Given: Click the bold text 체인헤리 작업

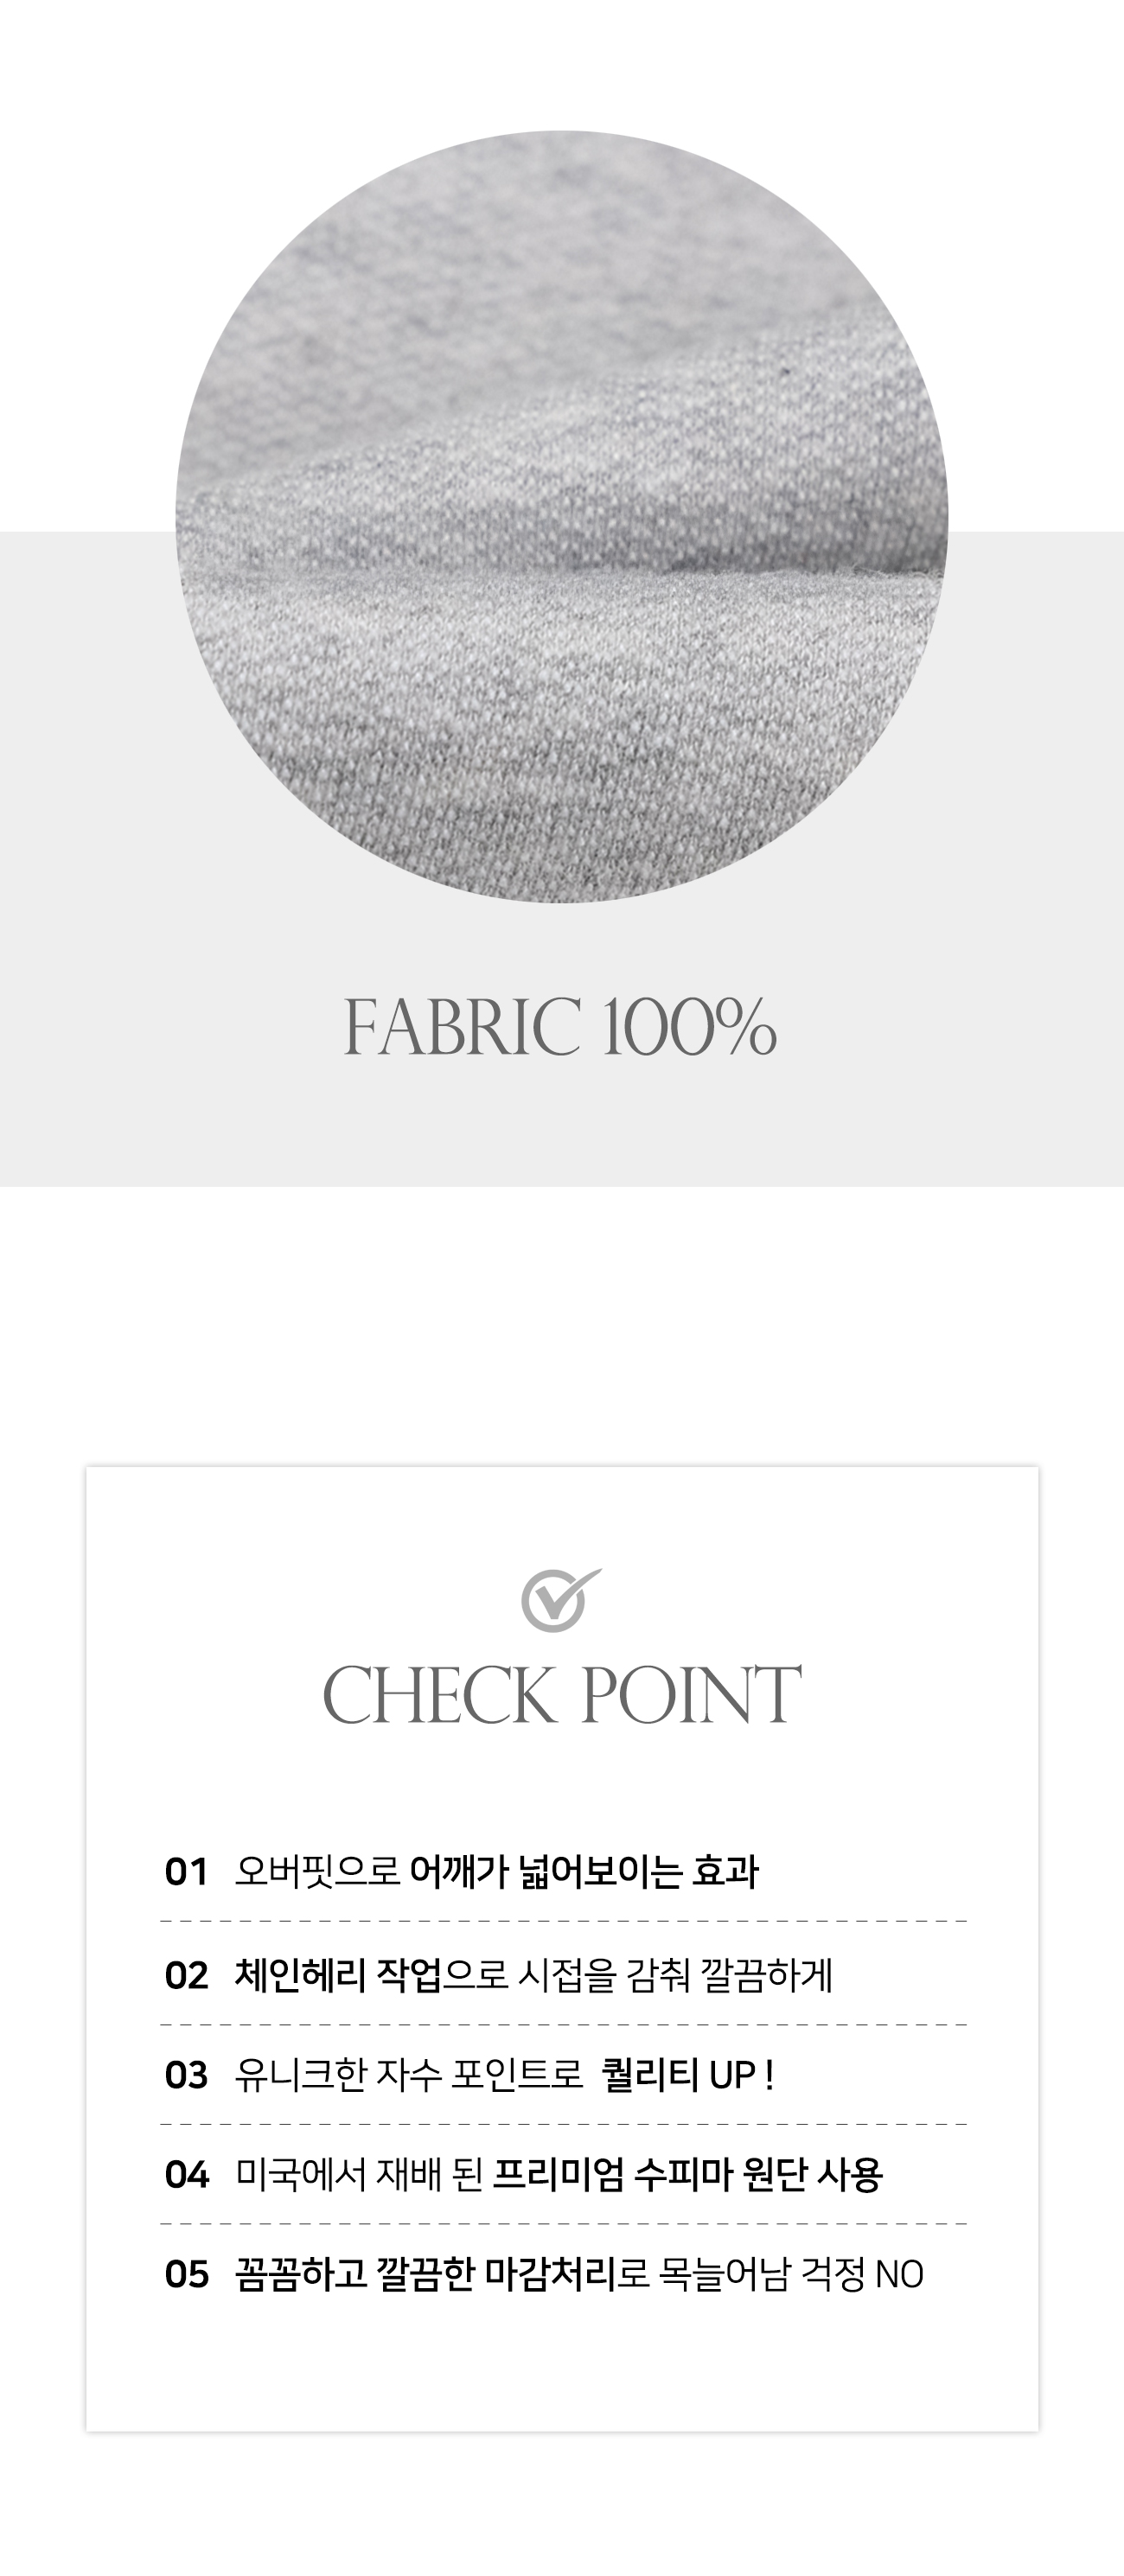Looking at the screenshot, I should coord(338,1975).
